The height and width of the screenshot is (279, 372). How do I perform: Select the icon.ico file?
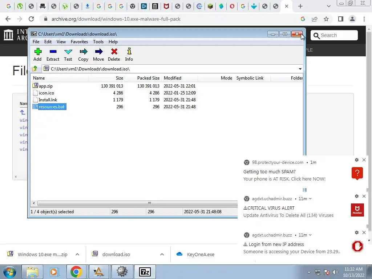46,93
